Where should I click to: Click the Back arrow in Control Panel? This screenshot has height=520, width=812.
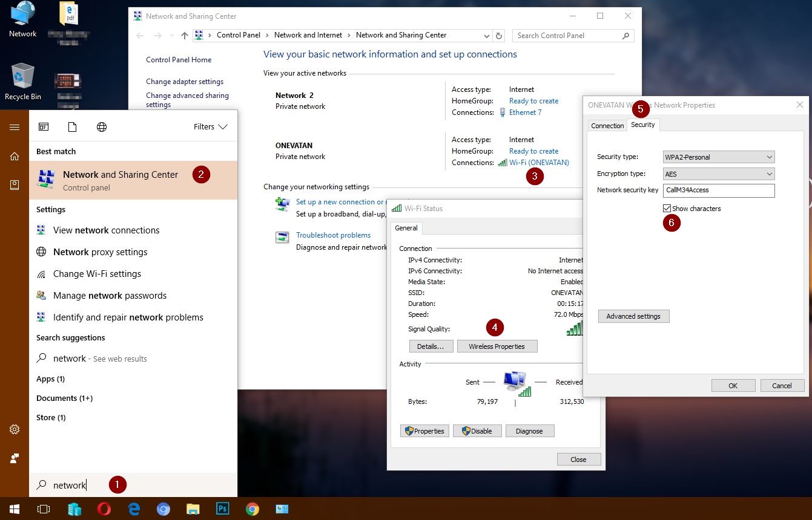[x=140, y=36]
